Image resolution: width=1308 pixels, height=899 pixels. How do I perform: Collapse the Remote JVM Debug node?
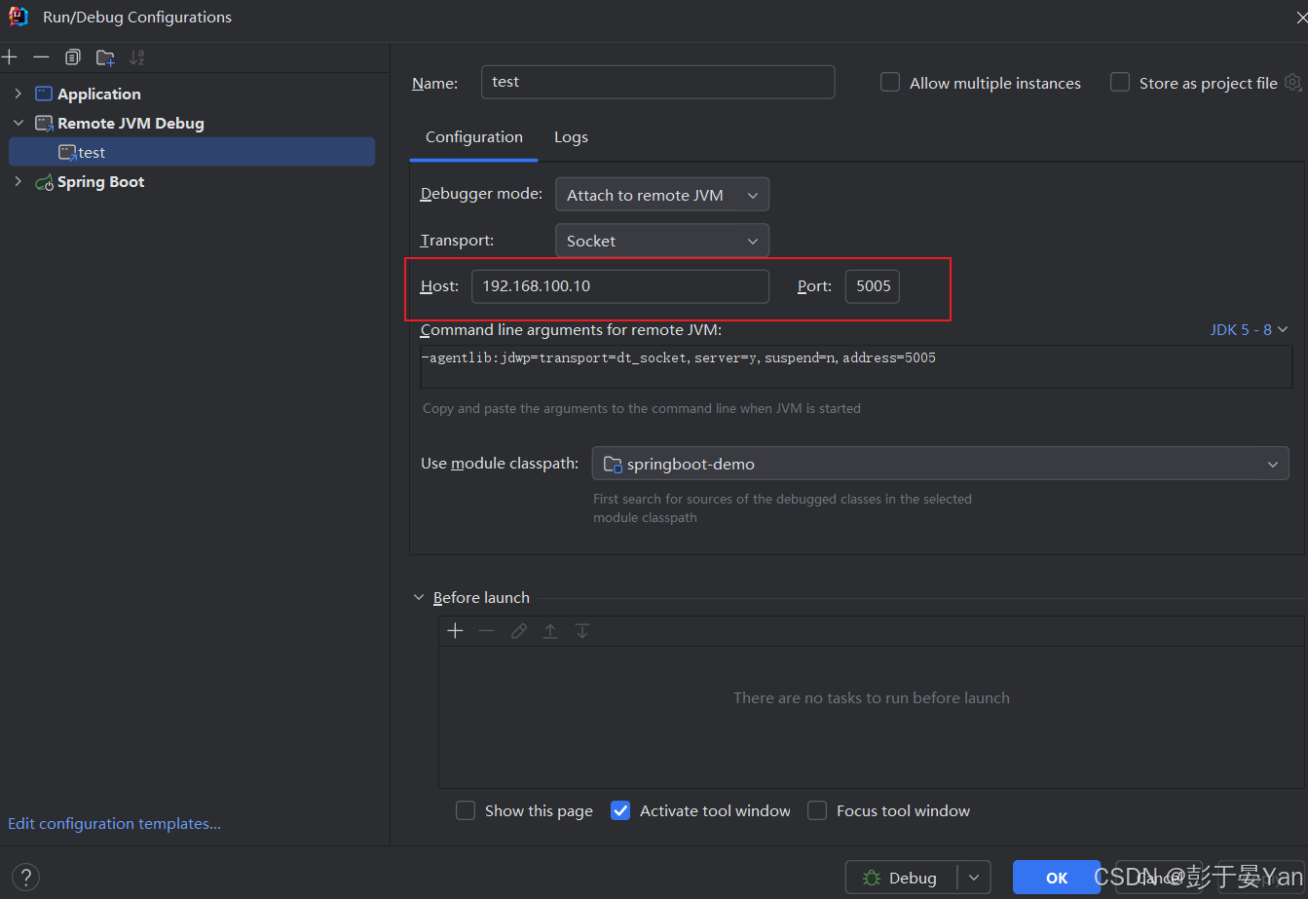coord(18,124)
